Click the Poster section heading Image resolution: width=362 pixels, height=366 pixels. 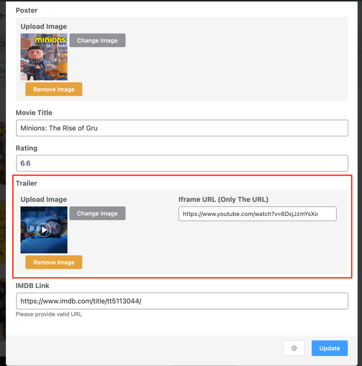pyautogui.click(x=26, y=10)
